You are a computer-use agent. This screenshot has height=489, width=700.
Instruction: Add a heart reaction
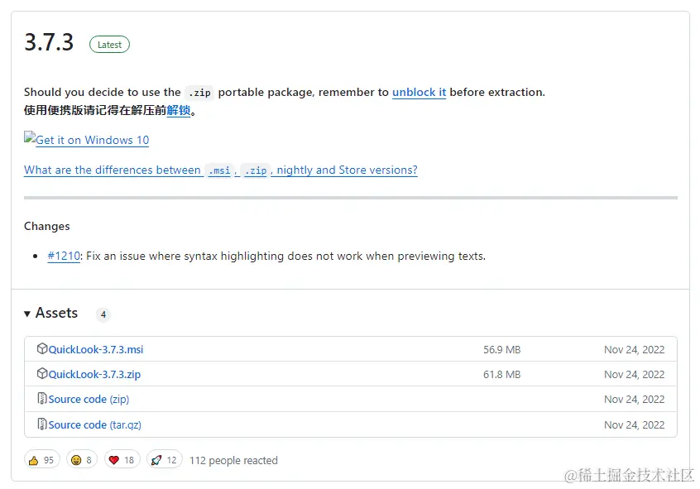pyautogui.click(x=122, y=460)
